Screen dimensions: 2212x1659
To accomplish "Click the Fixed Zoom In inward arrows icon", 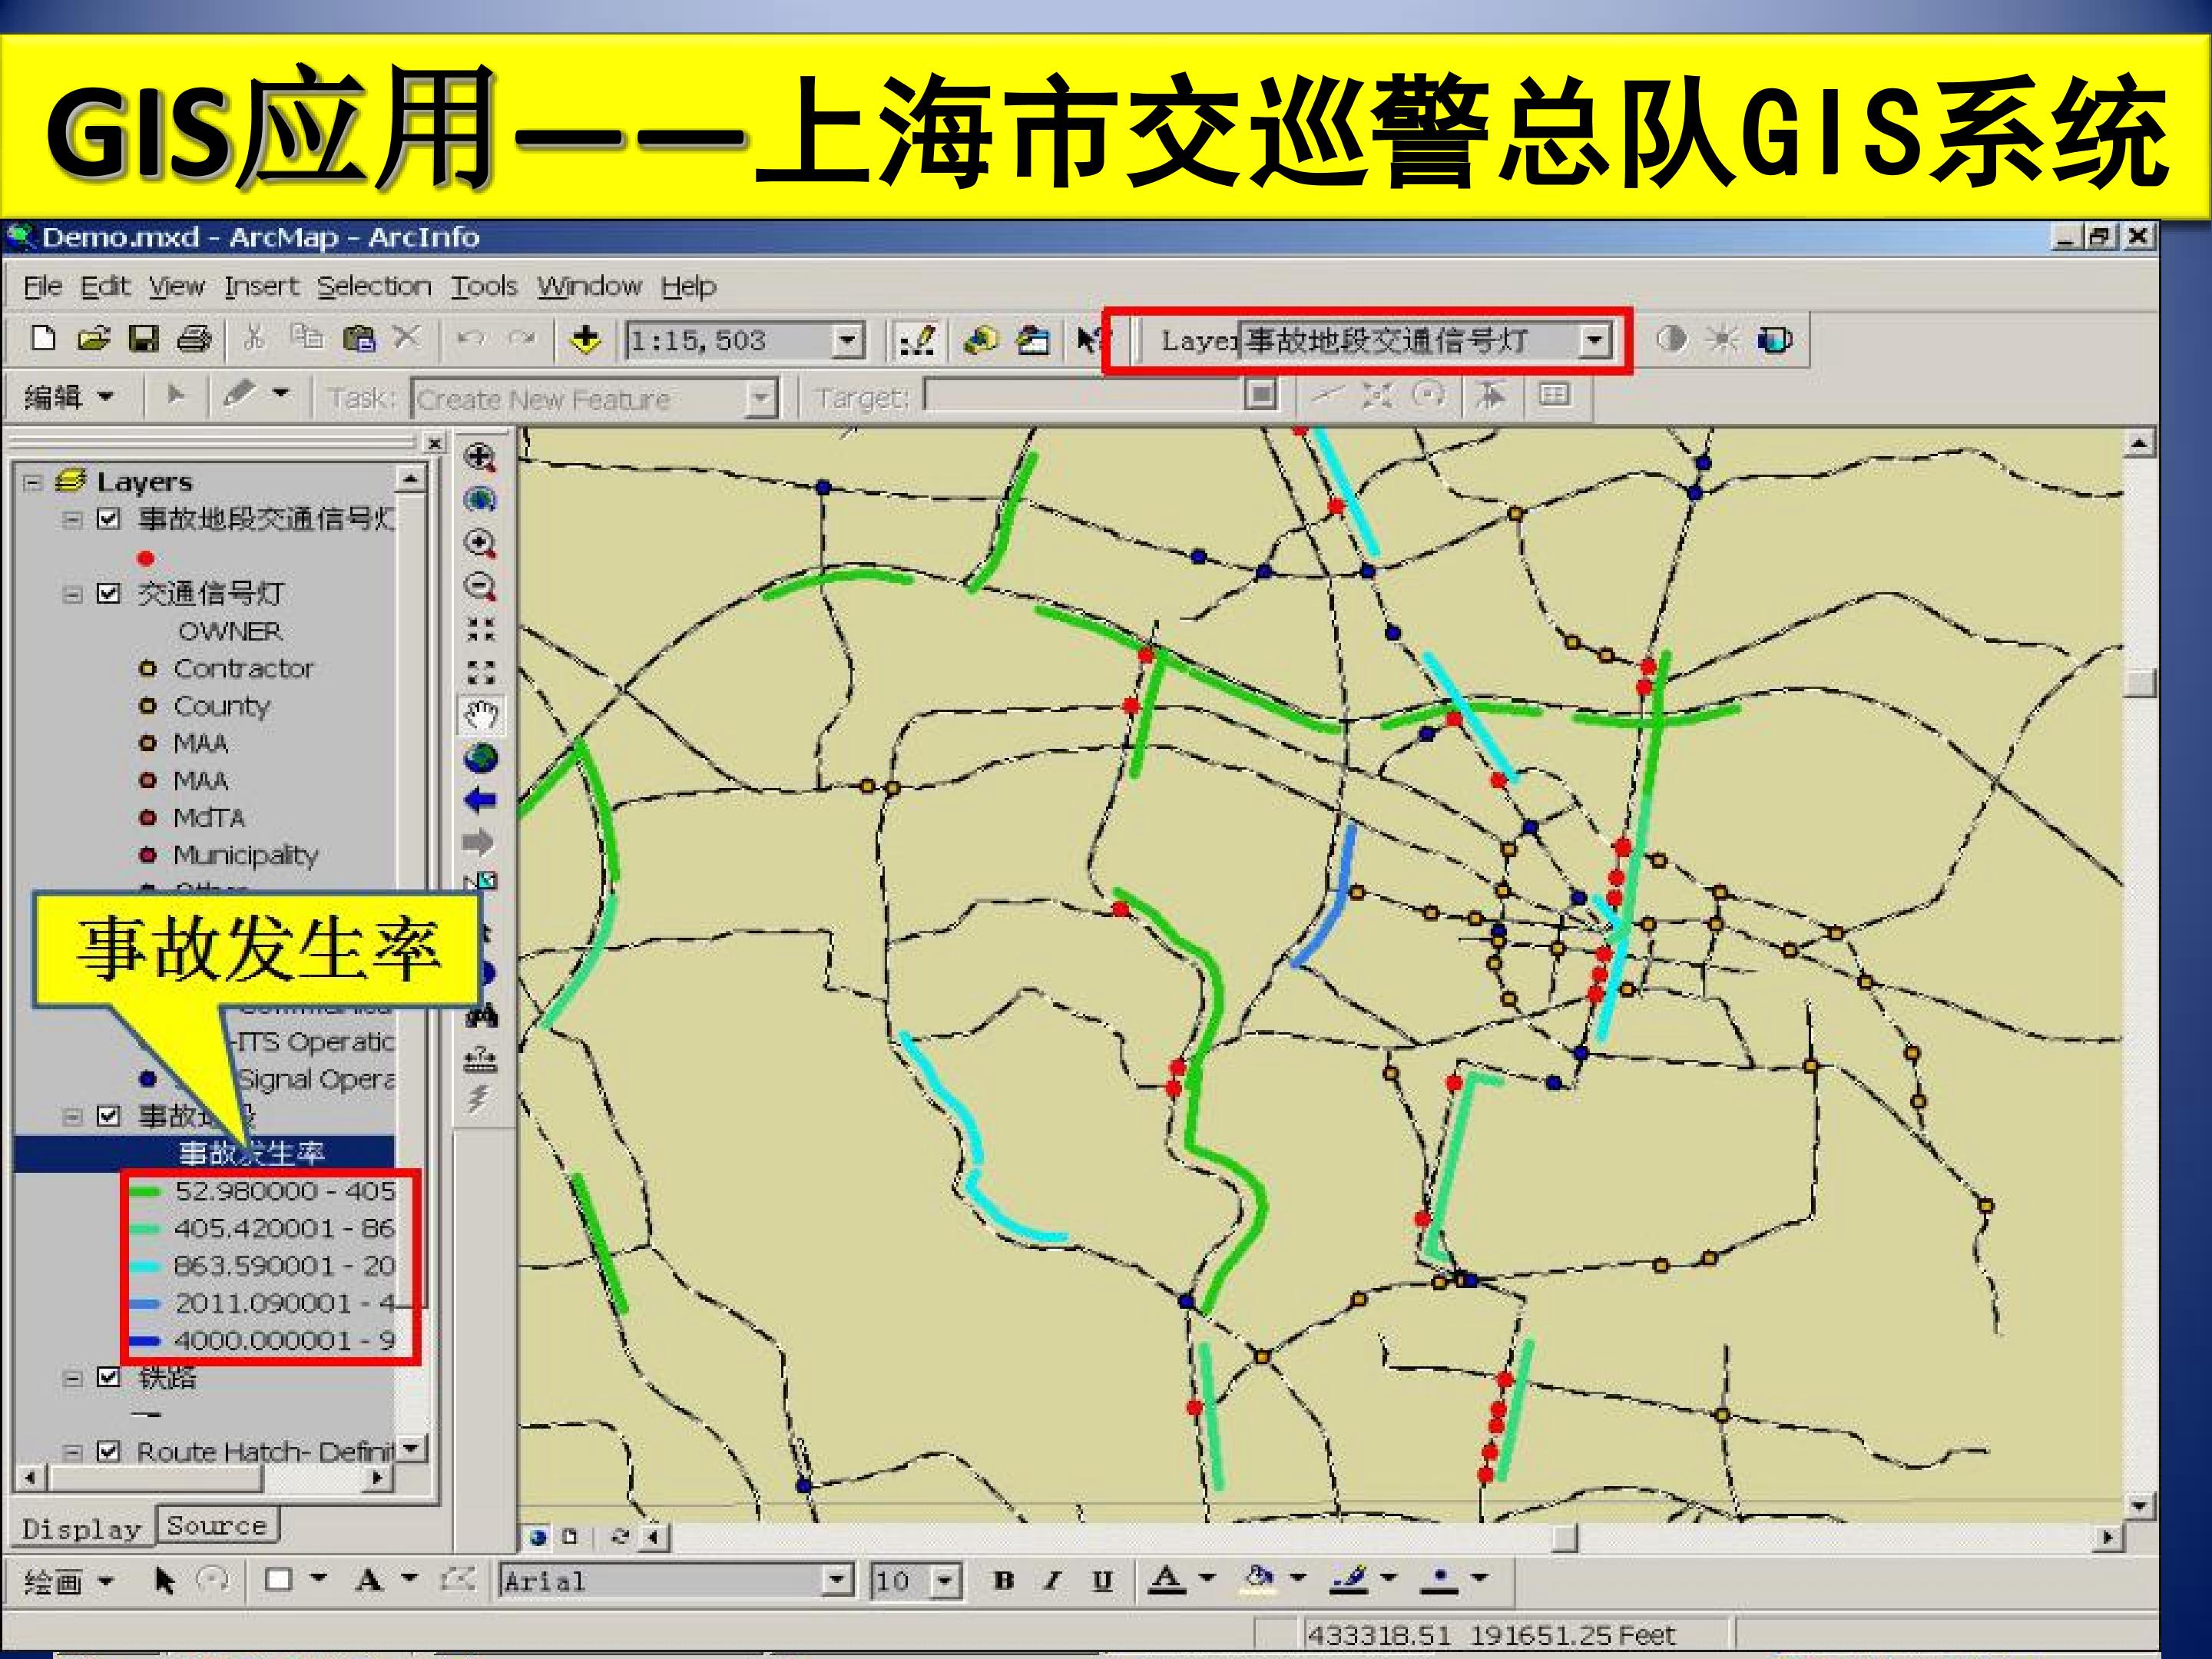I will (x=481, y=629).
